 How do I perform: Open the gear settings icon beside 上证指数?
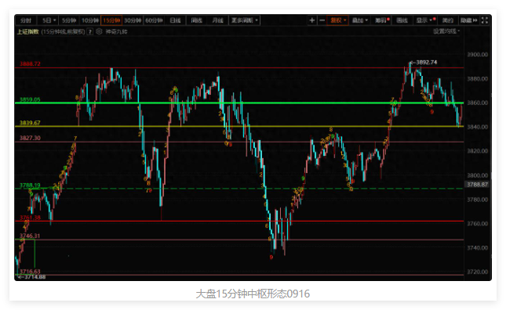tap(99, 31)
